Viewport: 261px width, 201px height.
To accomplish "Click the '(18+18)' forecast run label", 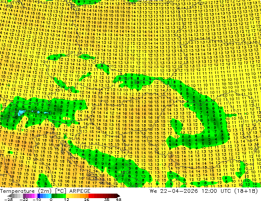I will tap(247, 191).
